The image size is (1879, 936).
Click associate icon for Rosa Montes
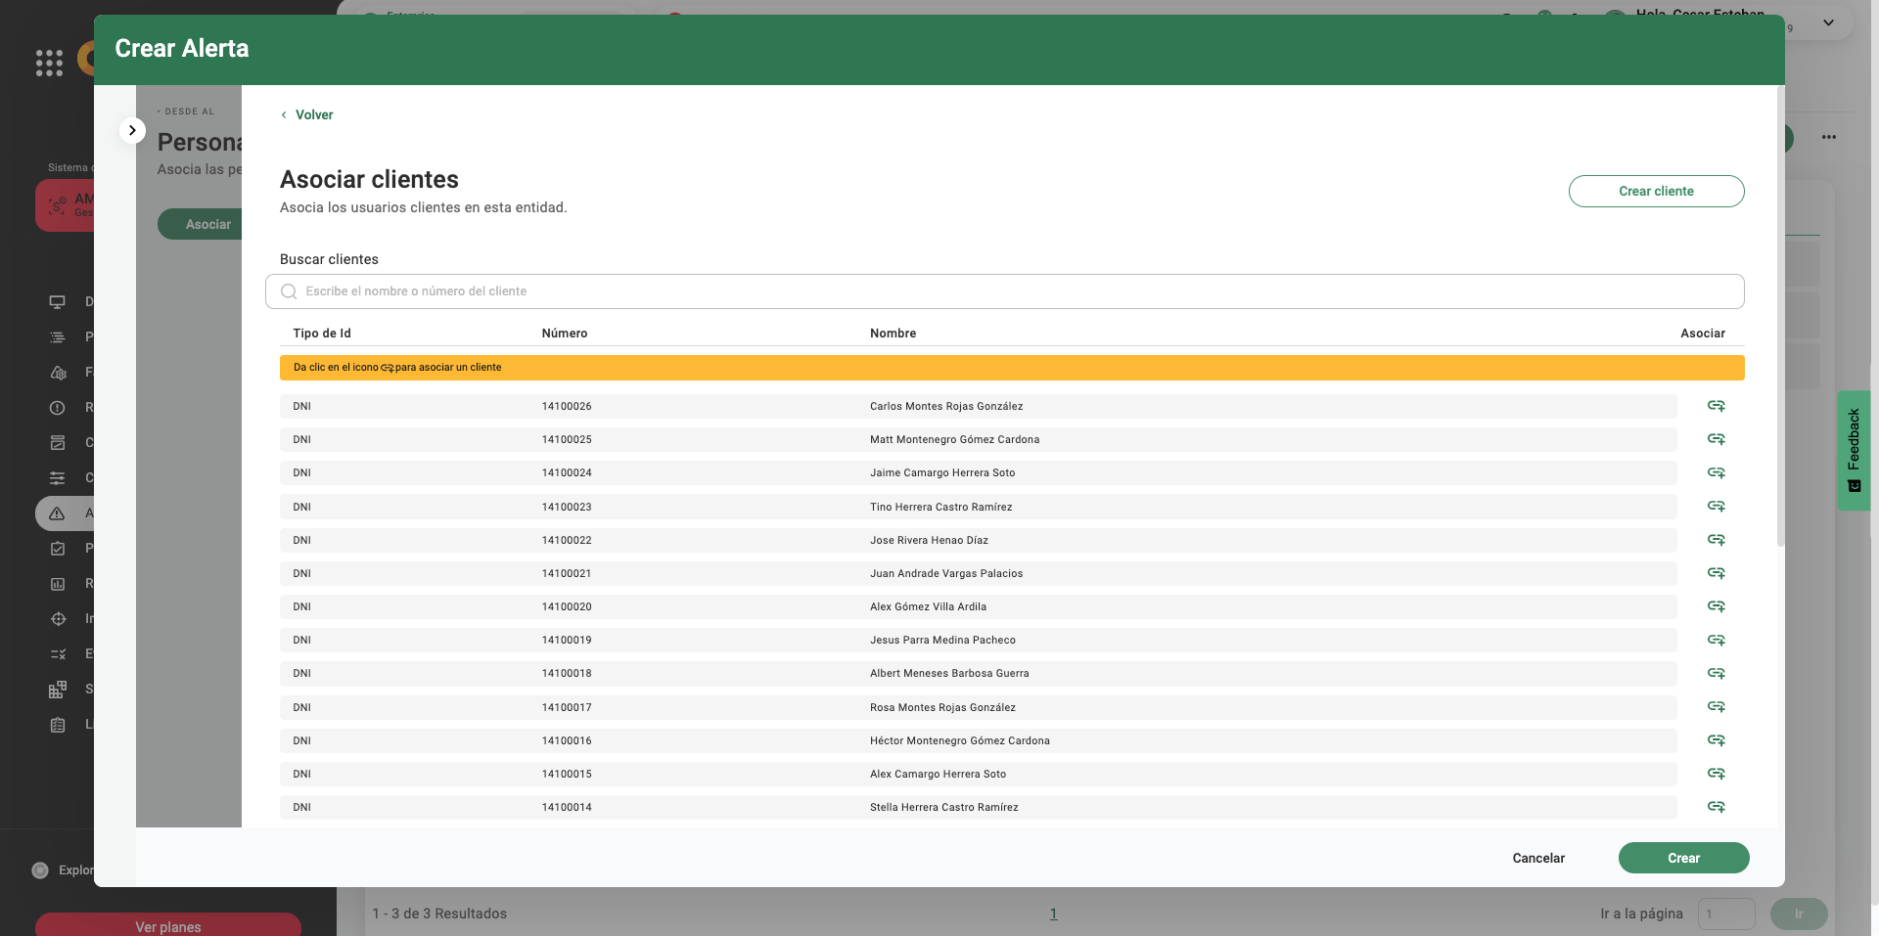(x=1716, y=707)
